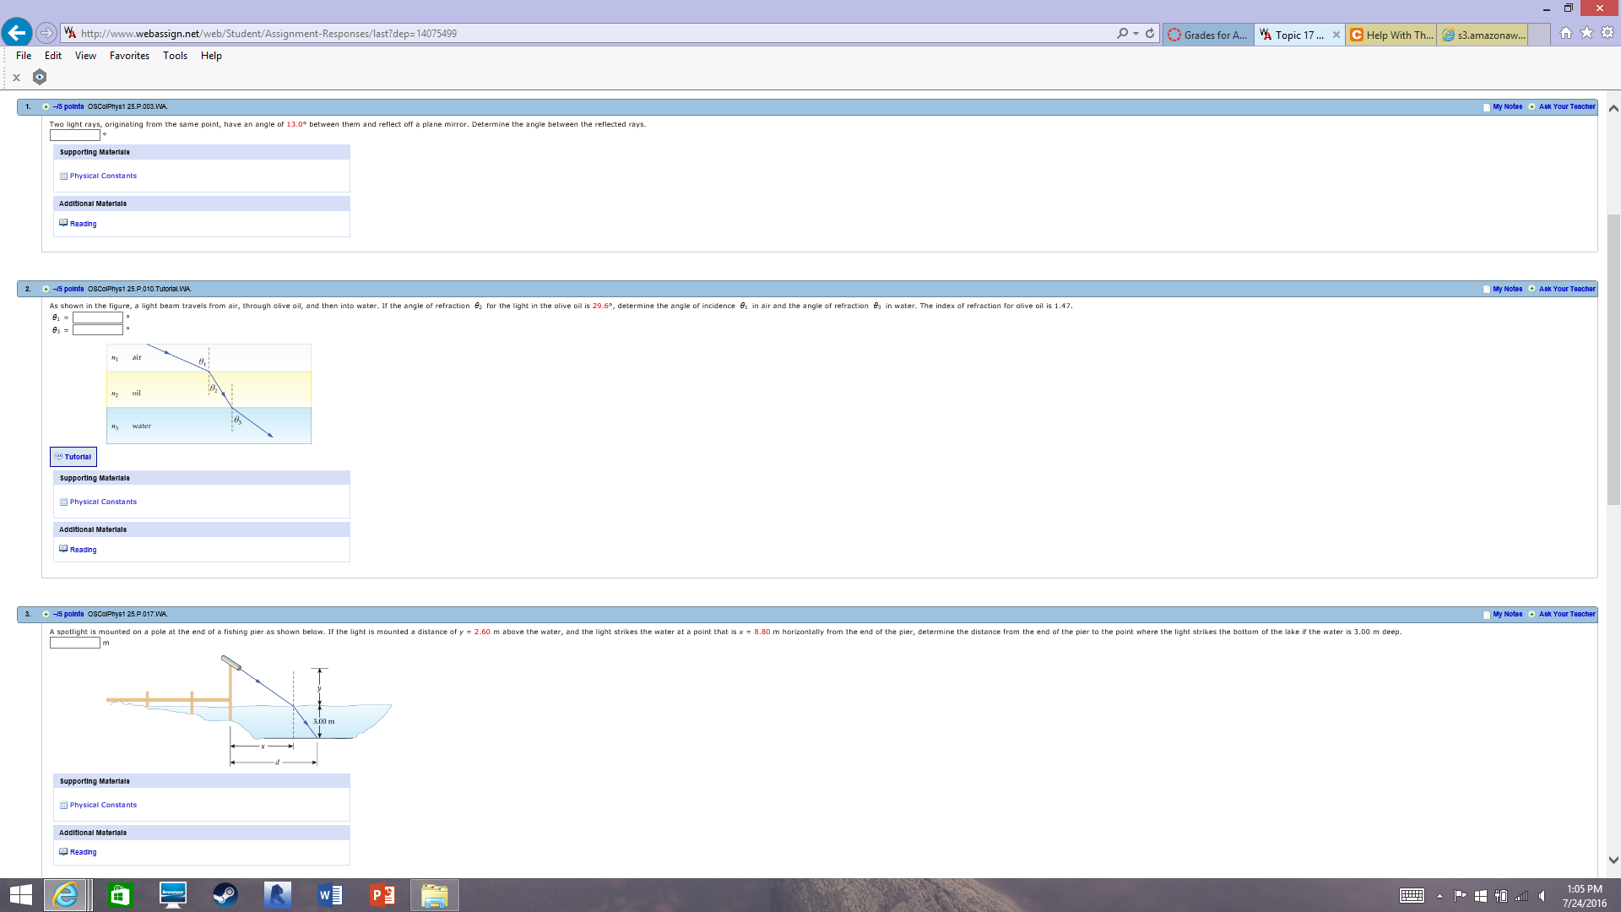Open the IE settings gear icon
1621x912 pixels.
point(1607,33)
